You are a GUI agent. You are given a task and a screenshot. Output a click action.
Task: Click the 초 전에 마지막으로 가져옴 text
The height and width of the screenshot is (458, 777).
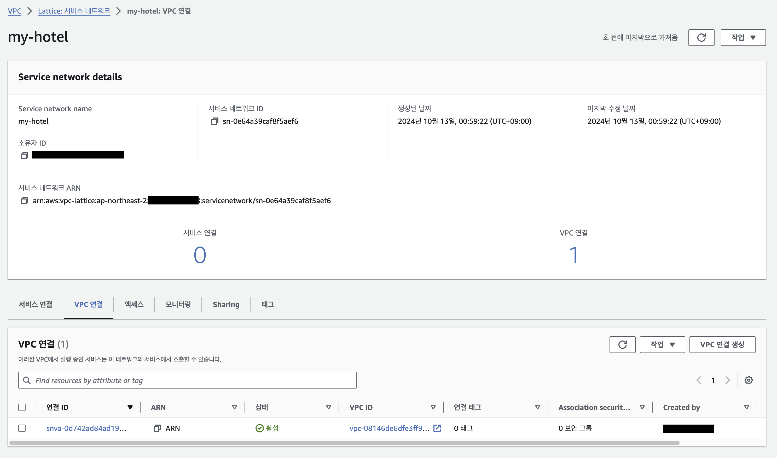pyautogui.click(x=640, y=38)
